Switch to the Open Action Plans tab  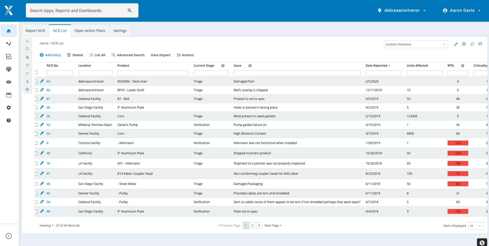(90, 30)
